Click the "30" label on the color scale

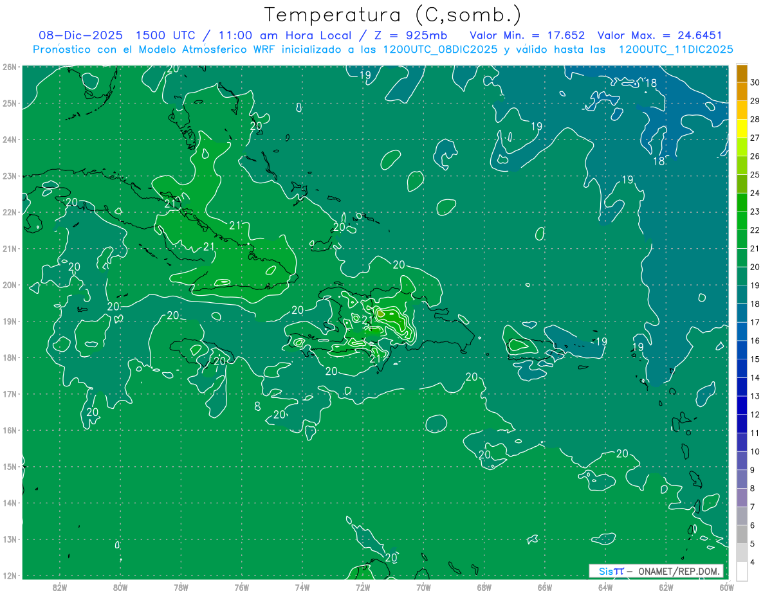[755, 82]
